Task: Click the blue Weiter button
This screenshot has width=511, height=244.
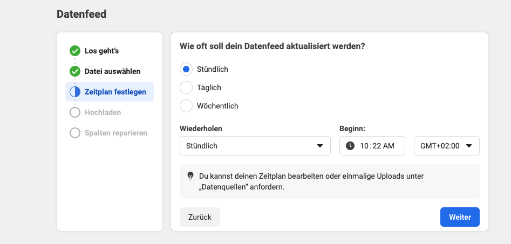Action: [x=460, y=217]
